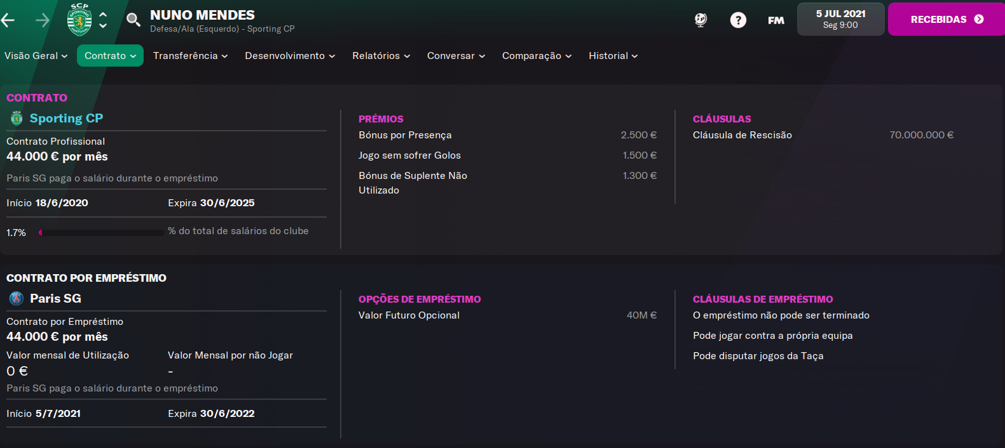The width and height of the screenshot is (1005, 448).
Task: Click the CLÁUSULAS DE EMPRÉSTIMO heading
Action: 763,299
